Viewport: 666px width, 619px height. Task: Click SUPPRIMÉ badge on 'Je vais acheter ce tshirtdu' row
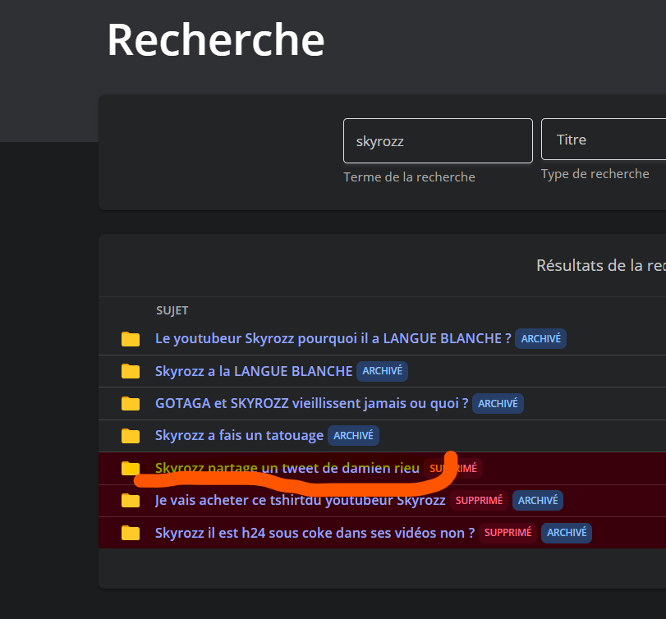[x=479, y=501]
